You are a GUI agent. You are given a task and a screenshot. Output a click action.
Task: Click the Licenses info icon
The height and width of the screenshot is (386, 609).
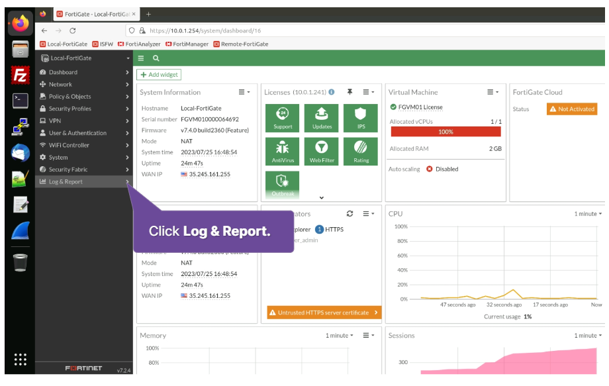point(331,92)
